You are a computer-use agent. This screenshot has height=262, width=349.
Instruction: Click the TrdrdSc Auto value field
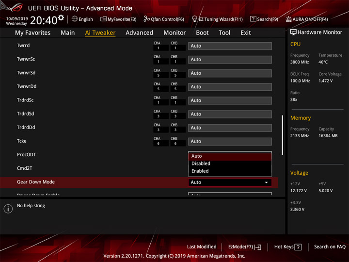point(230,100)
